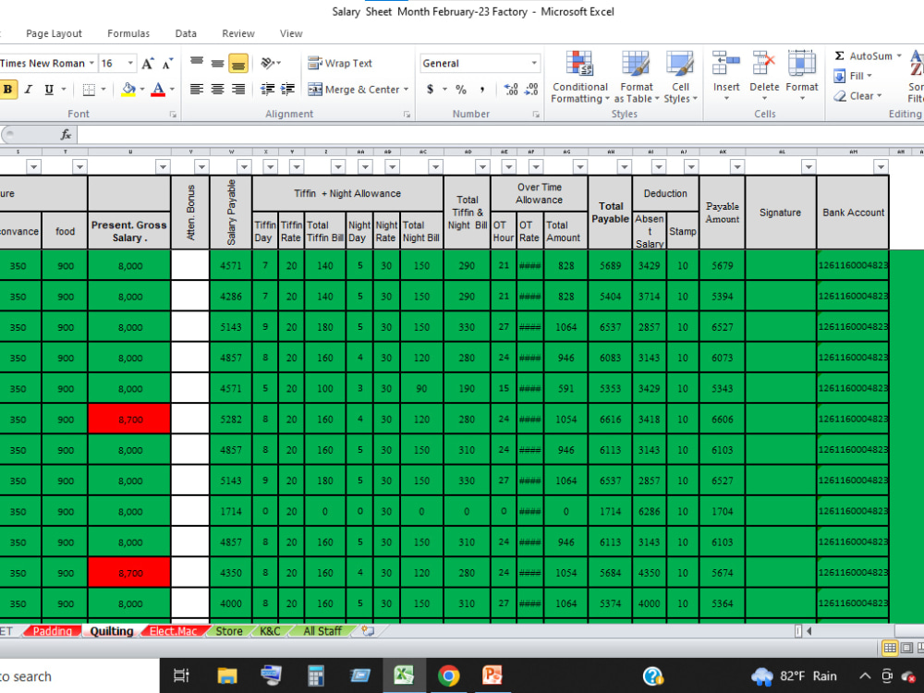This screenshot has width=924, height=693.
Task: Open the Fill button menu
Action: [853, 76]
